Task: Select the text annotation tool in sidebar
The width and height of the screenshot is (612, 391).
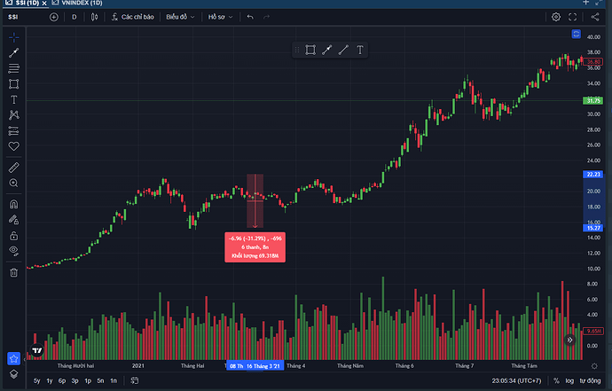Action: tap(14, 100)
